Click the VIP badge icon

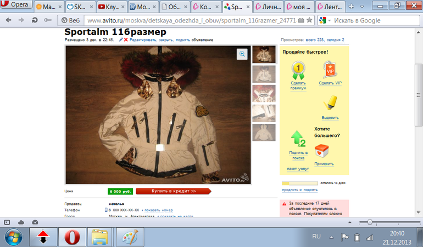click(330, 70)
